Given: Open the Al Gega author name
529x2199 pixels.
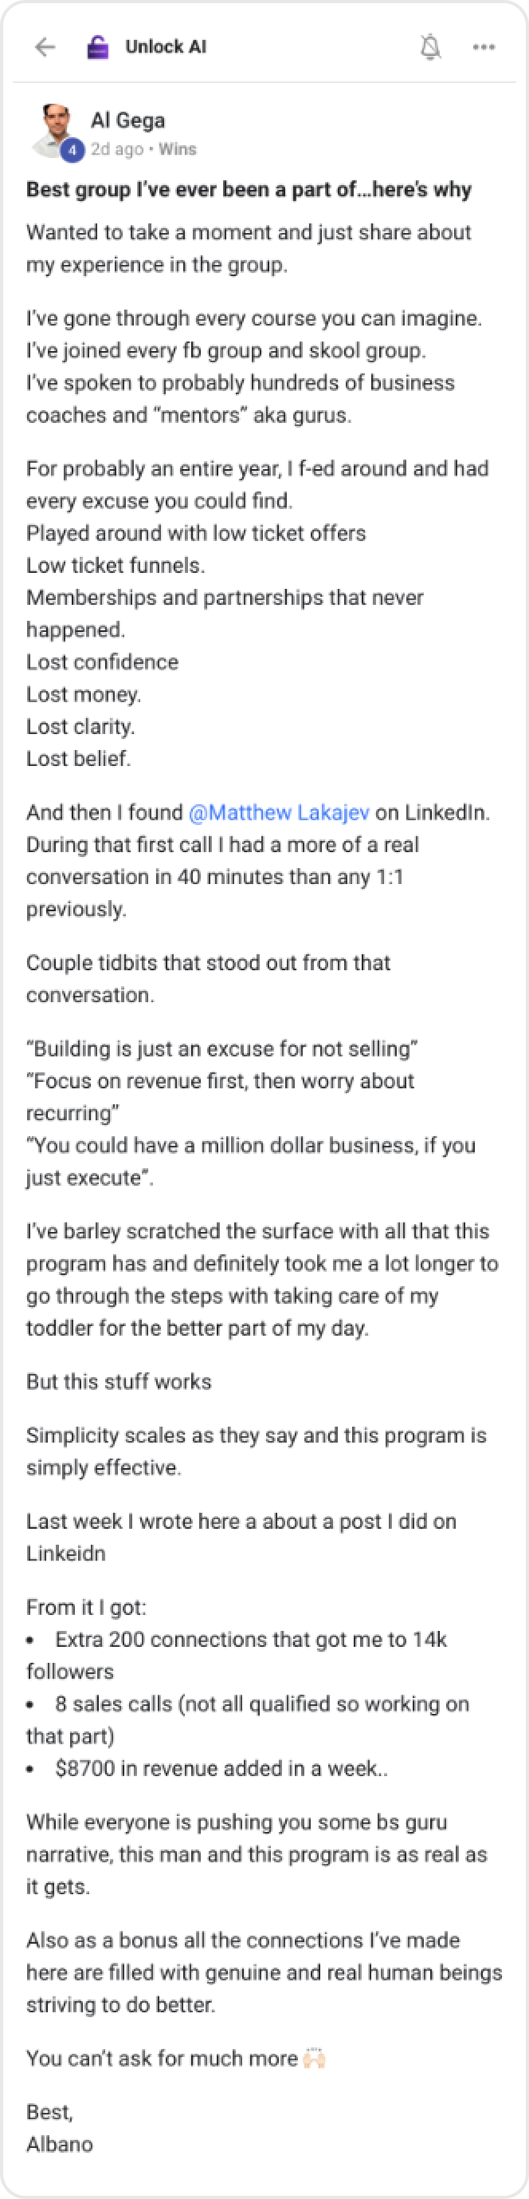Looking at the screenshot, I should [127, 120].
